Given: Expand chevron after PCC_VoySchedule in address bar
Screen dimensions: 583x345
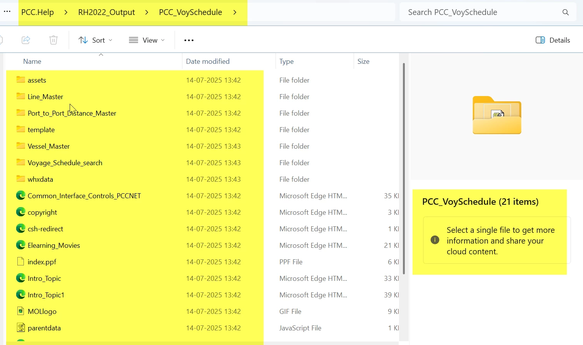Looking at the screenshot, I should point(235,12).
